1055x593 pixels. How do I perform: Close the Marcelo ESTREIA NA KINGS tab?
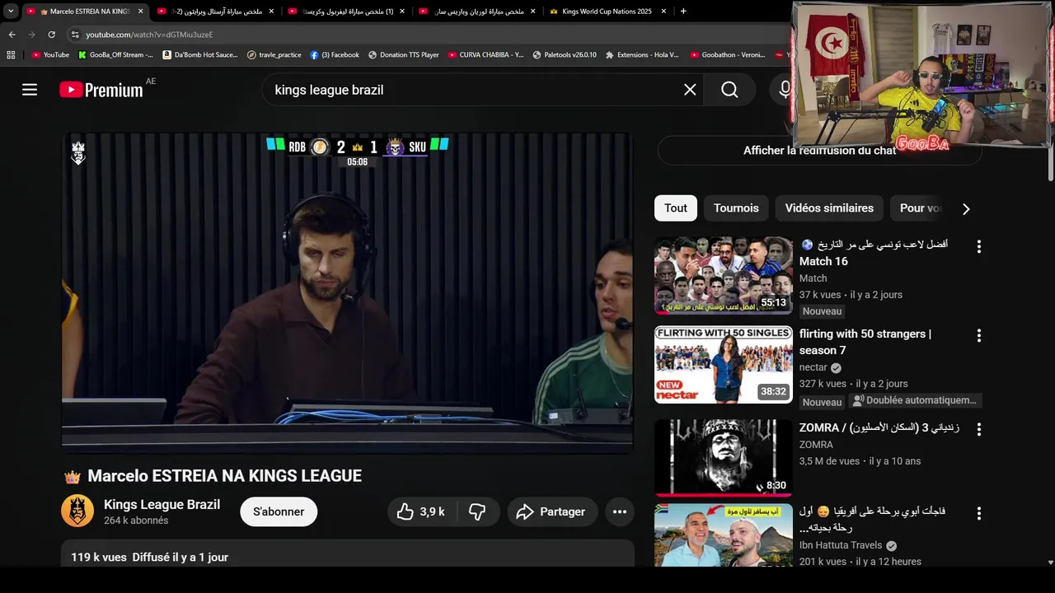(x=140, y=12)
